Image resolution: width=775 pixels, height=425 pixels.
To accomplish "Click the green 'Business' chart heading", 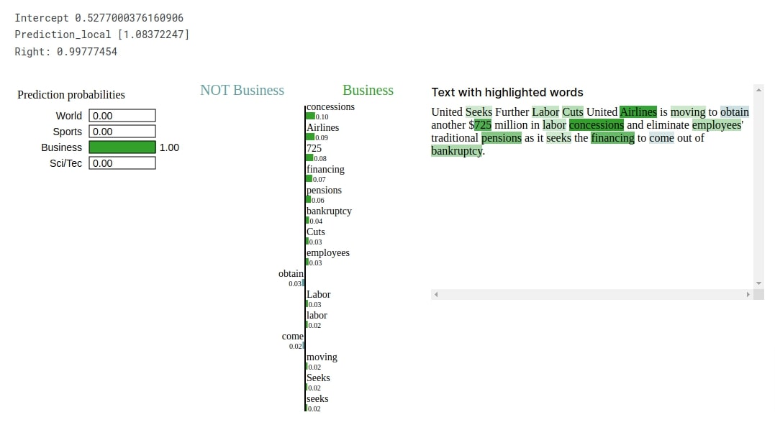I will pyautogui.click(x=368, y=91).
